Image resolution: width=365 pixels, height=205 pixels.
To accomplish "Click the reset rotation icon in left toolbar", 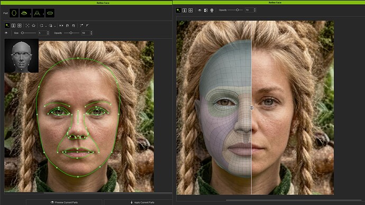I will pyautogui.click(x=41, y=25).
